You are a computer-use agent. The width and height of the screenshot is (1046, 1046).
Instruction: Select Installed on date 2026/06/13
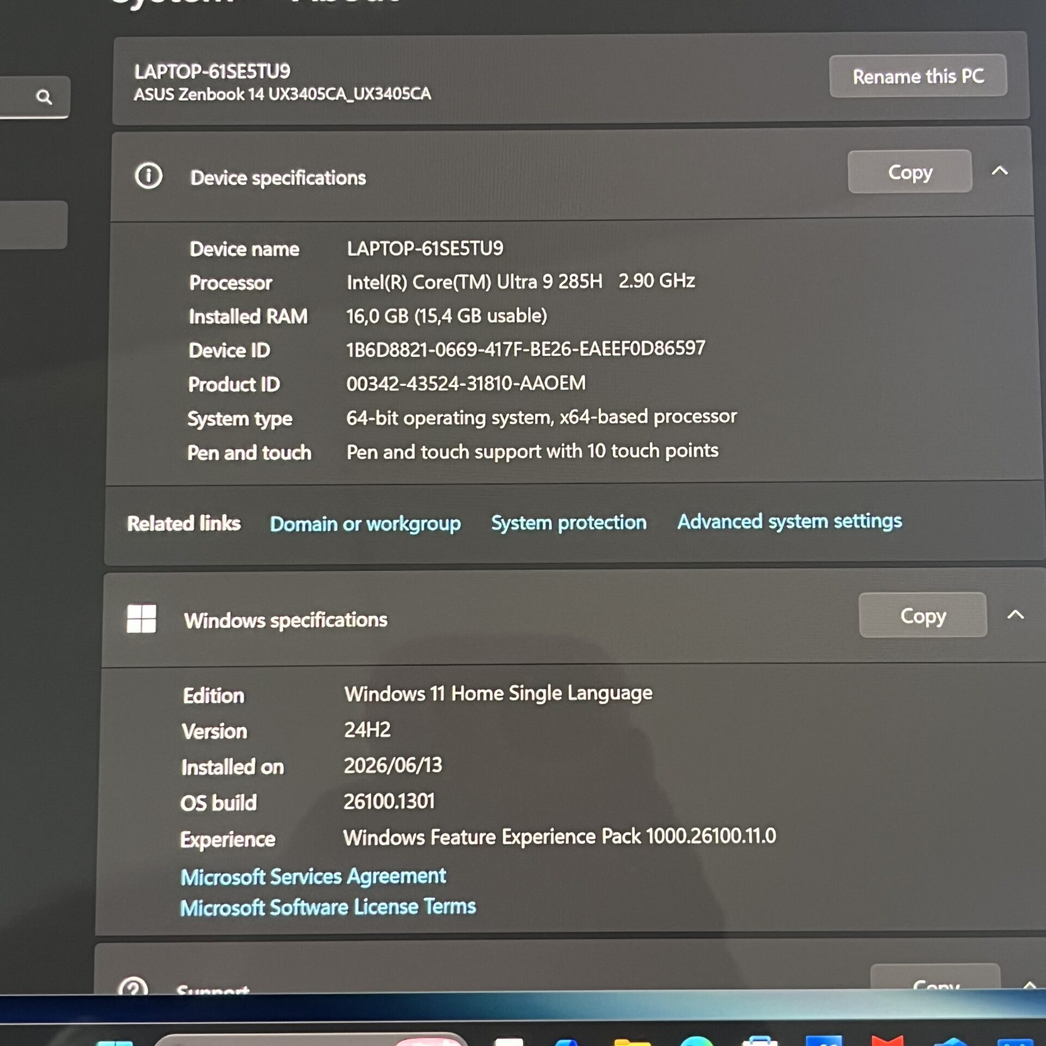(x=393, y=765)
